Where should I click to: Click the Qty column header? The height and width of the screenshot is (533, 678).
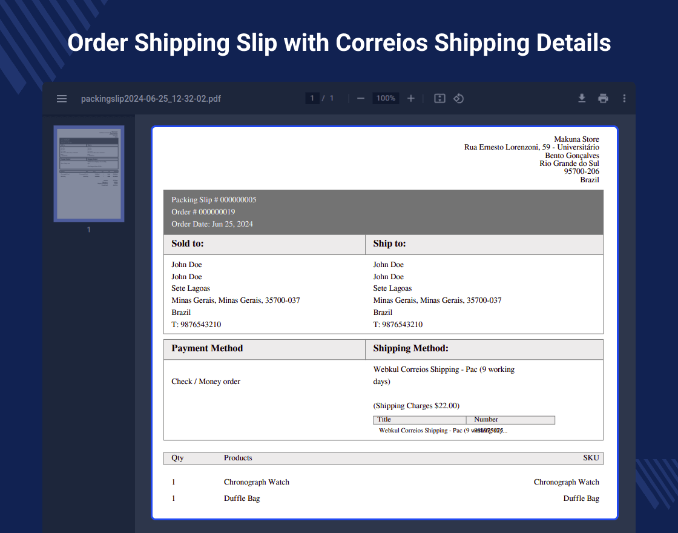pos(177,458)
